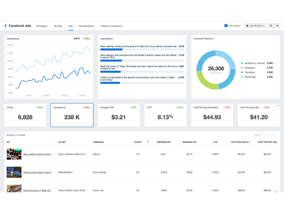Image resolution: width=284 pixels, height=213 pixels.
Task: Click the thumbnail of the Check out the latest ad
Action: (x=14, y=172)
